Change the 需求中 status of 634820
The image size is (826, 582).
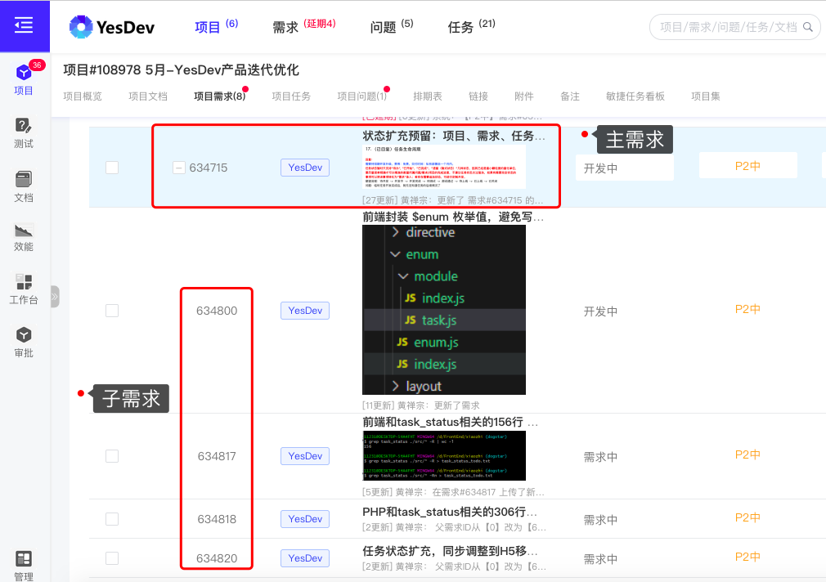[600, 559]
